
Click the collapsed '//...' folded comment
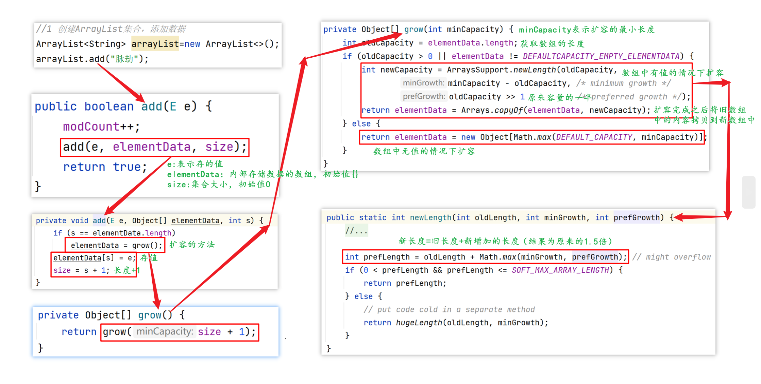[x=356, y=231]
